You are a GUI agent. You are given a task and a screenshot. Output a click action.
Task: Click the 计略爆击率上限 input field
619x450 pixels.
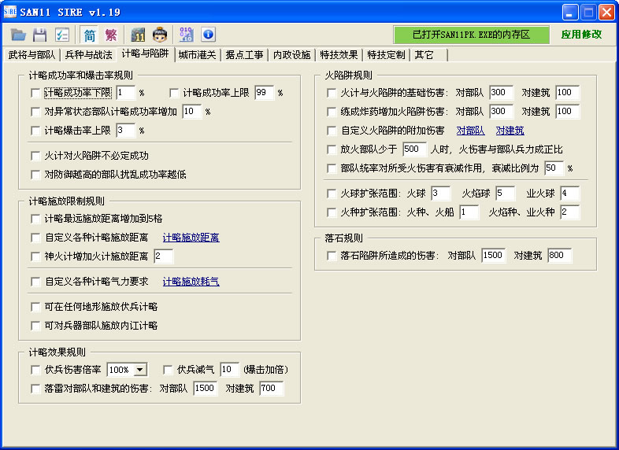coord(125,131)
